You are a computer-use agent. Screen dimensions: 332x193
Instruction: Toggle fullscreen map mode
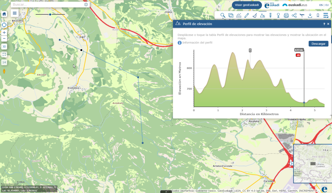click(x=4, y=55)
